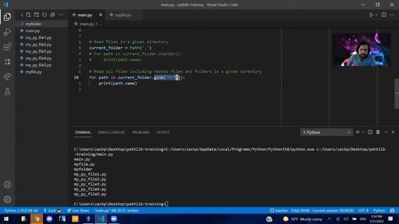Click the Total 00:00 time status item

pyautogui.click(x=300, y=210)
